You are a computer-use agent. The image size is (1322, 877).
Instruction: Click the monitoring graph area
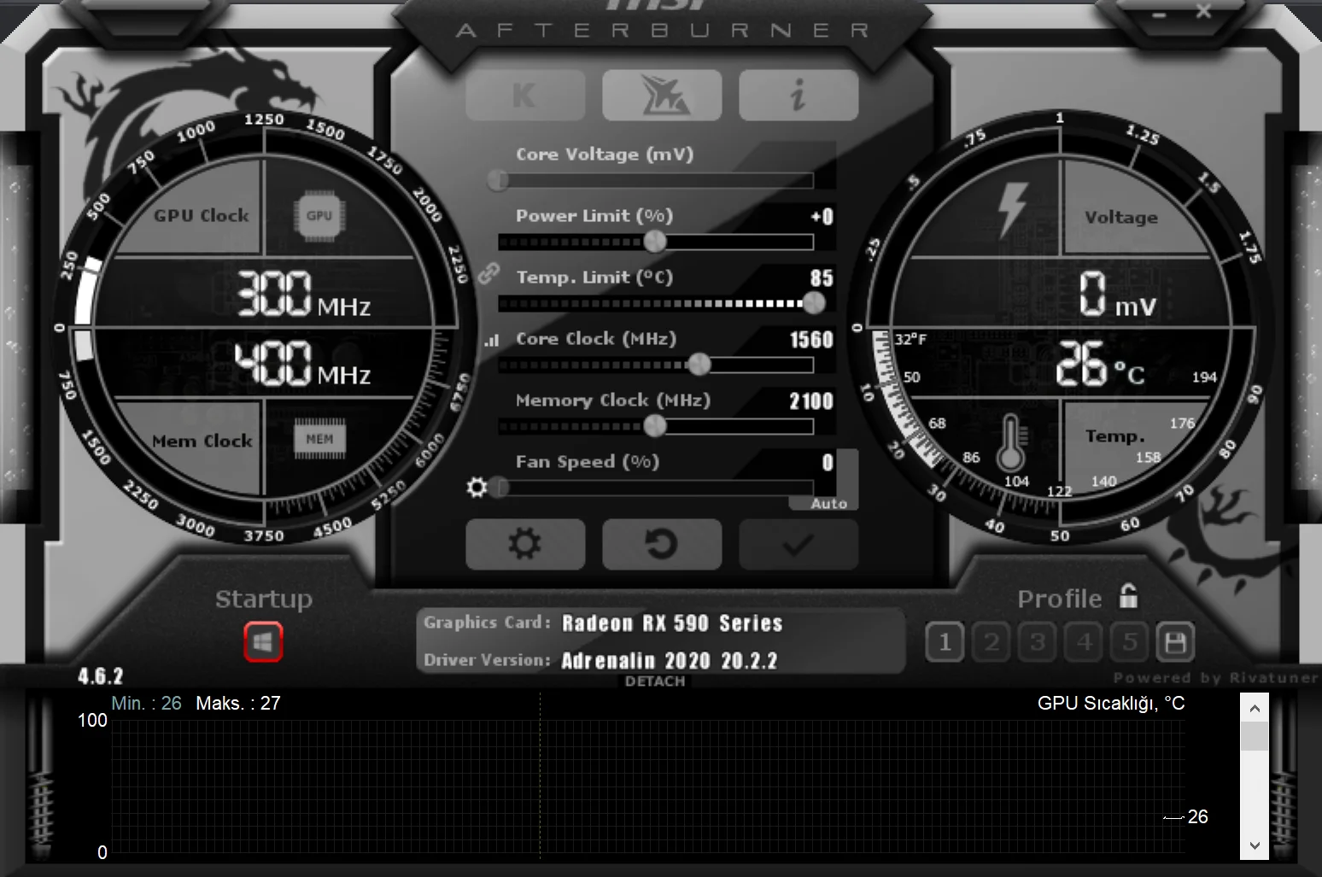[648, 786]
